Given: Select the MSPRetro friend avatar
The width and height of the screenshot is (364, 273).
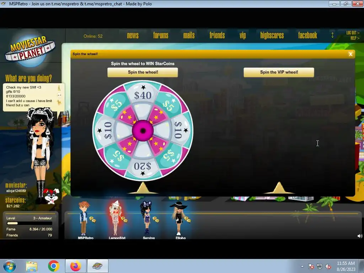Looking at the screenshot, I should pyautogui.click(x=84, y=218).
